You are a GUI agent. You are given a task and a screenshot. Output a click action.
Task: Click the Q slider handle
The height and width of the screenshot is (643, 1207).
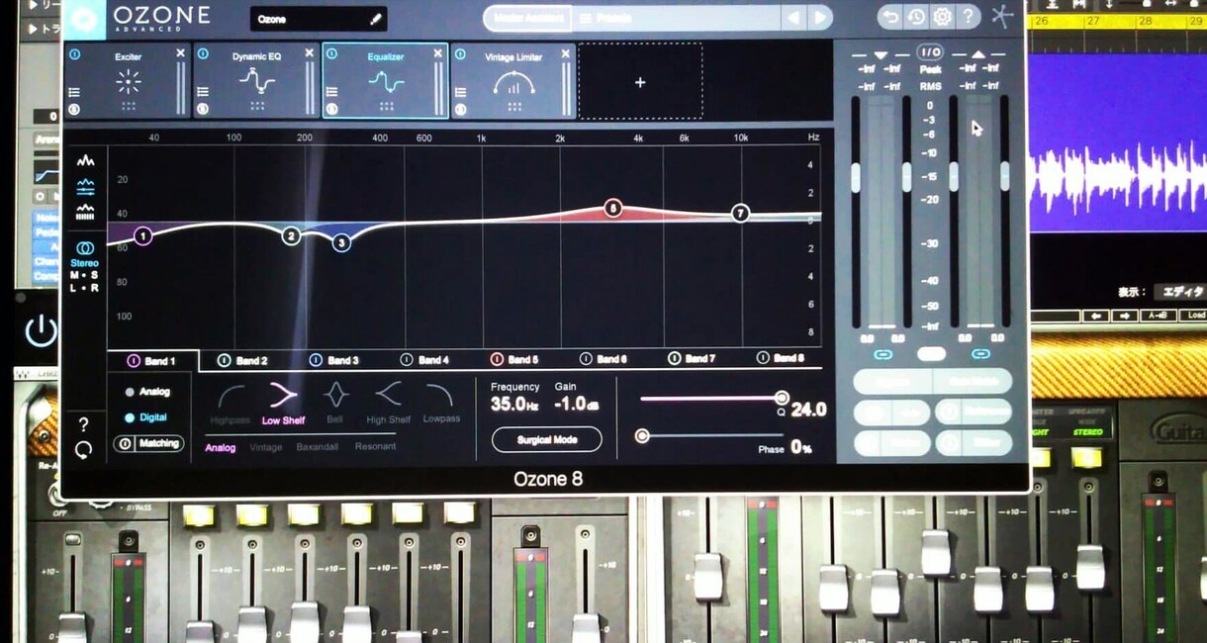[x=782, y=398]
